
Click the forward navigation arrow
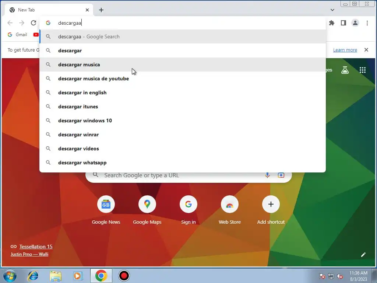click(x=22, y=23)
